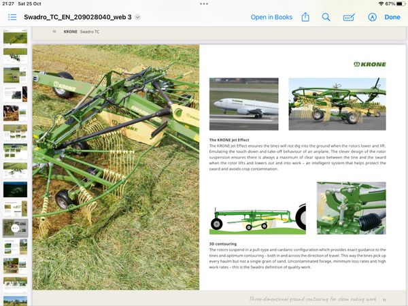Select the thumbnail with red tractor

click(x=15, y=266)
